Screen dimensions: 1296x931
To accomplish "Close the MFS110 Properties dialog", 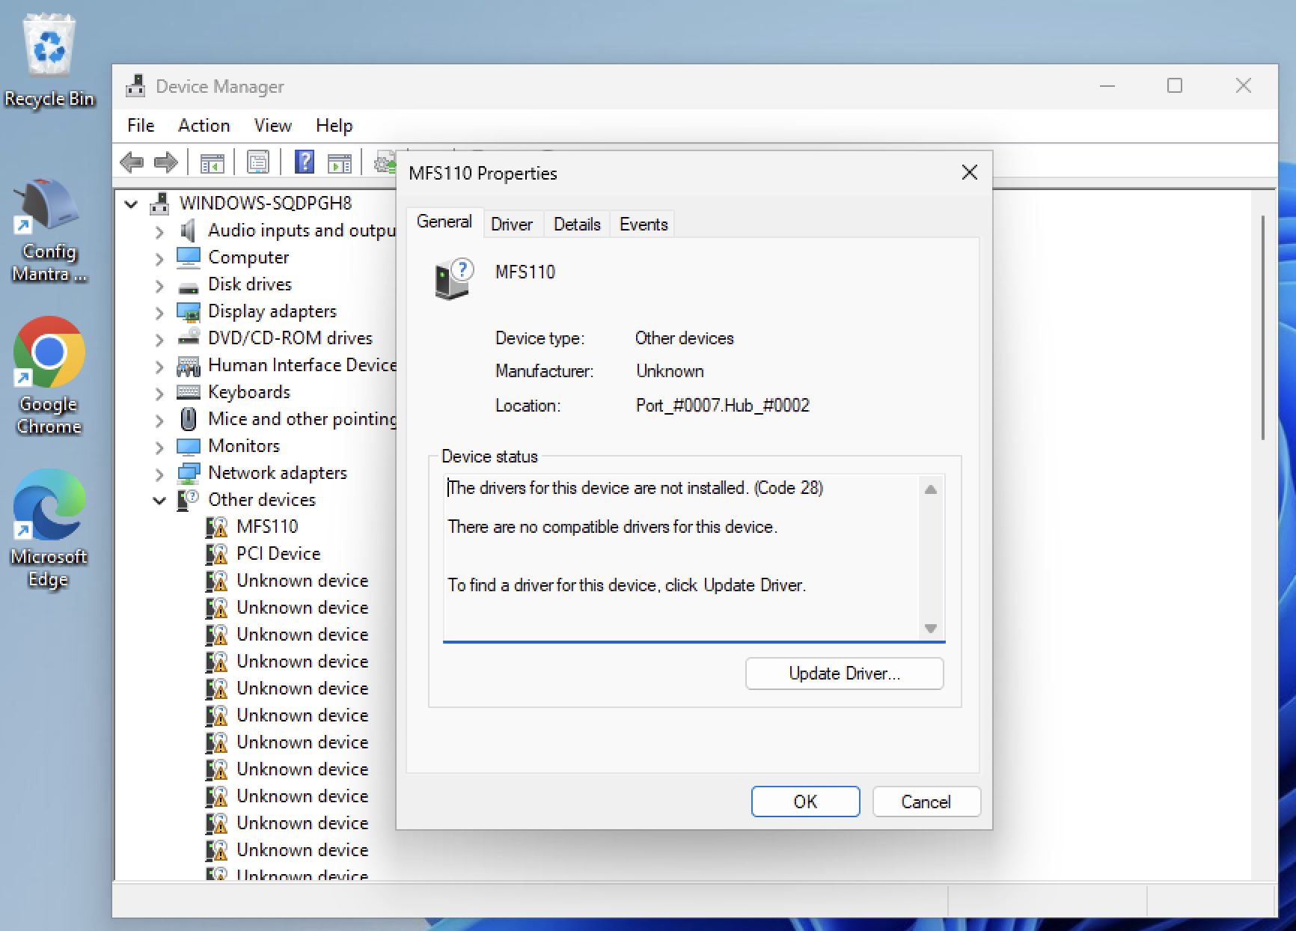I will tap(970, 173).
